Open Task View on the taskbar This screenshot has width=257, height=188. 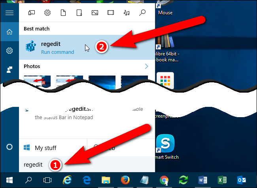(47, 180)
